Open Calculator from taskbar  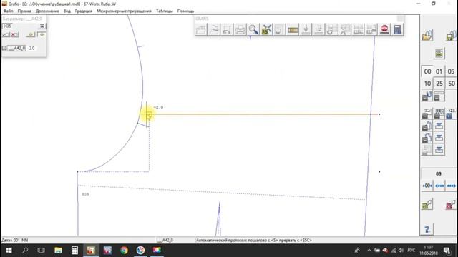click(x=74, y=251)
